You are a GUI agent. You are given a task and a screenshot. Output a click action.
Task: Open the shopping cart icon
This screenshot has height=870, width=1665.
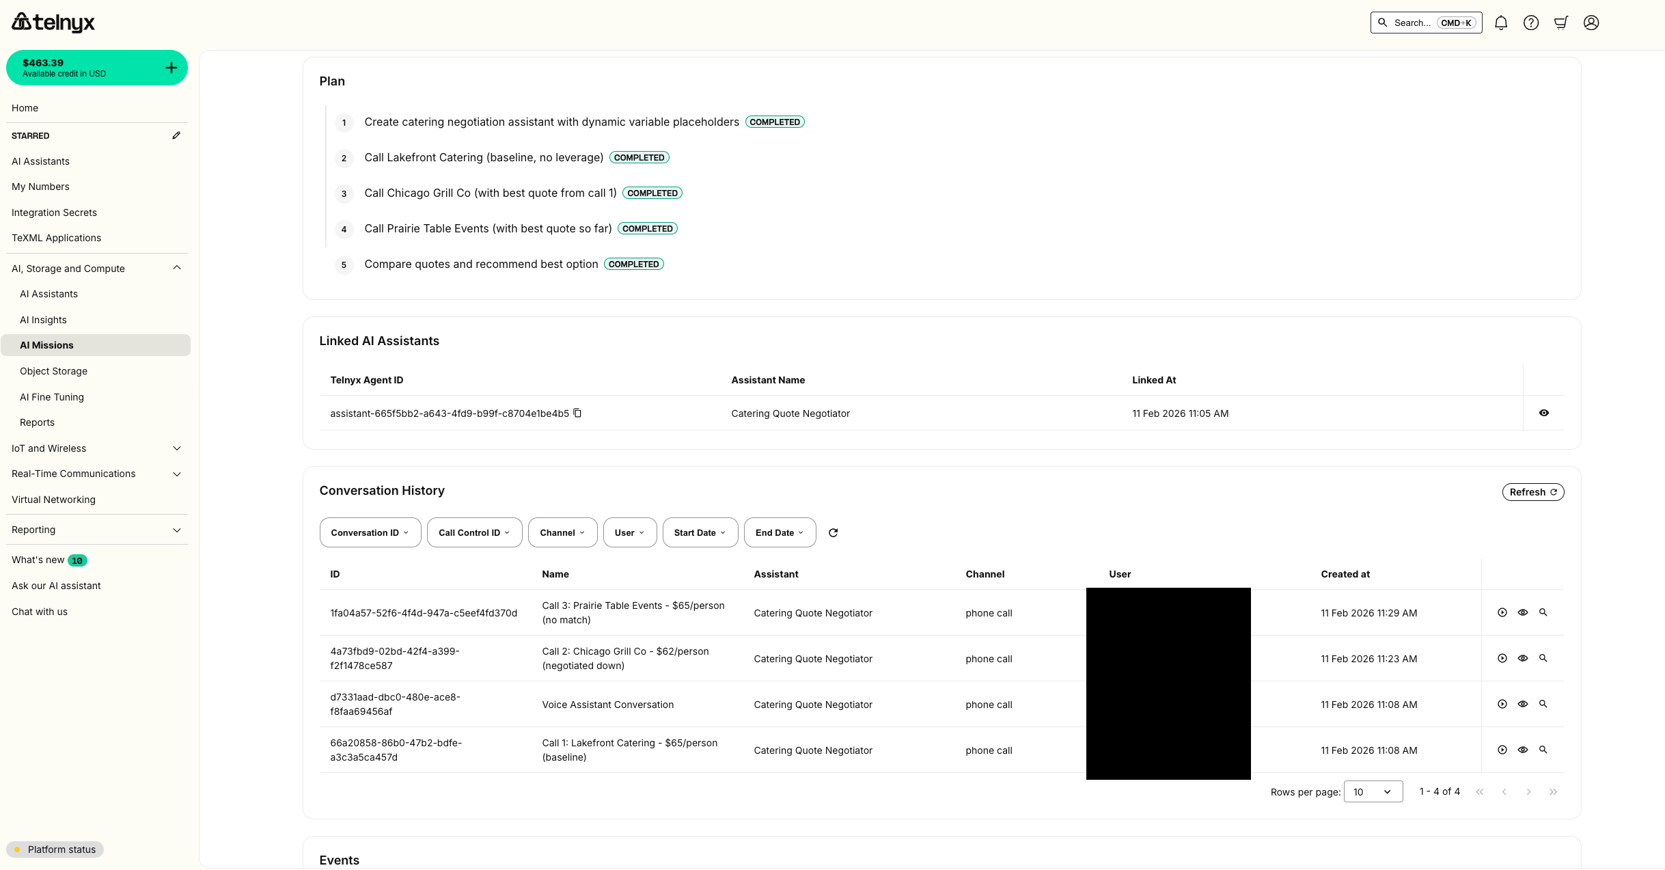click(1561, 23)
